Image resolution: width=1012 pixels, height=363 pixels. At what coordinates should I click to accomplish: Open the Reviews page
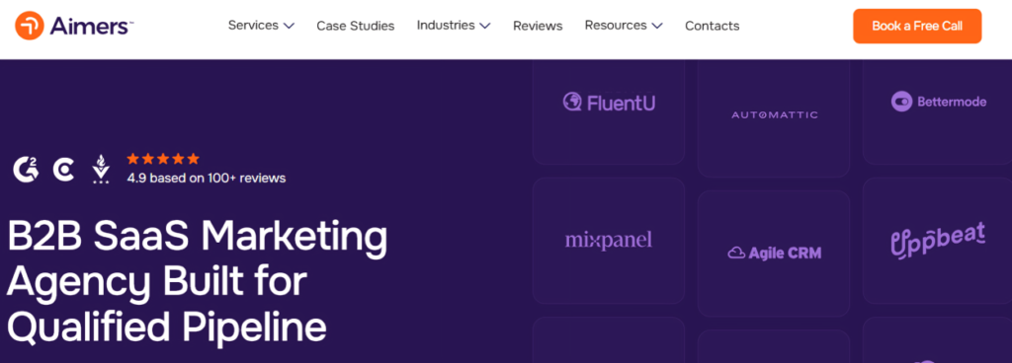[x=538, y=26]
